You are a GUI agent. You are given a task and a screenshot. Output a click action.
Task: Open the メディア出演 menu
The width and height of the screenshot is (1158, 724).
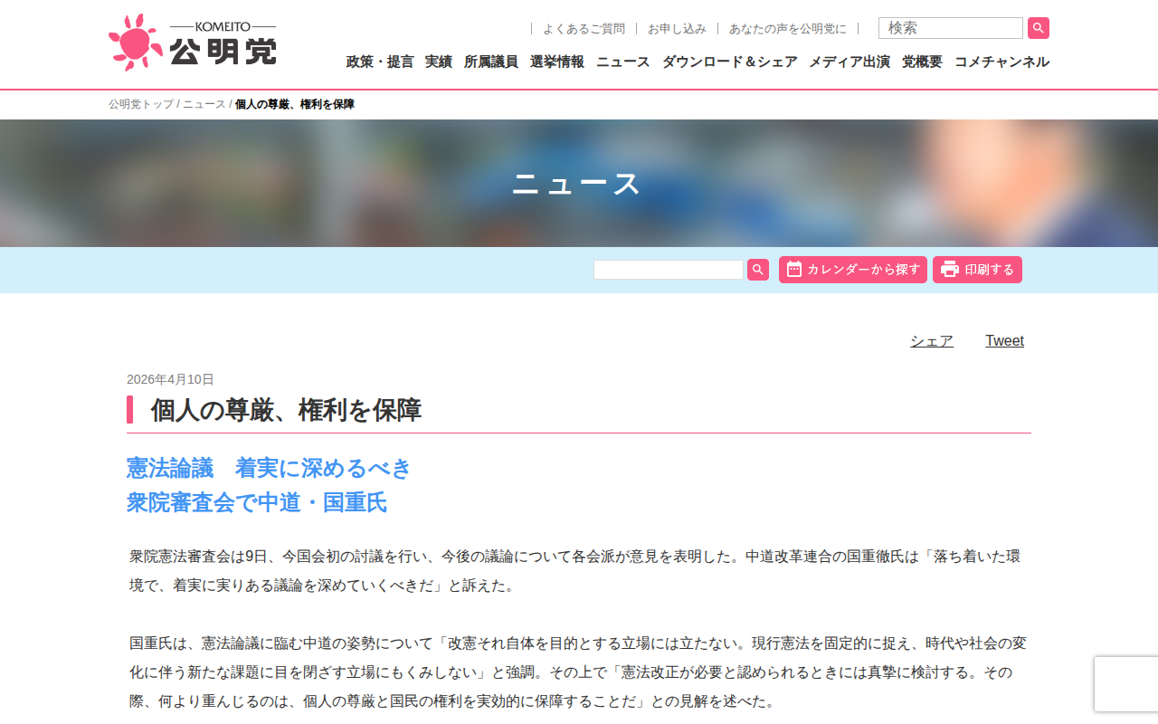click(850, 62)
